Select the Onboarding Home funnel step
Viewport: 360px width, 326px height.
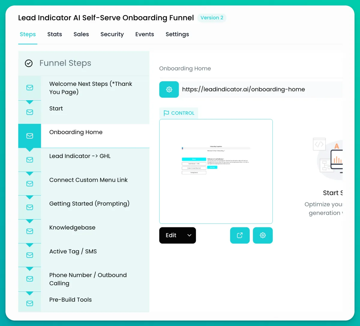[84, 136]
